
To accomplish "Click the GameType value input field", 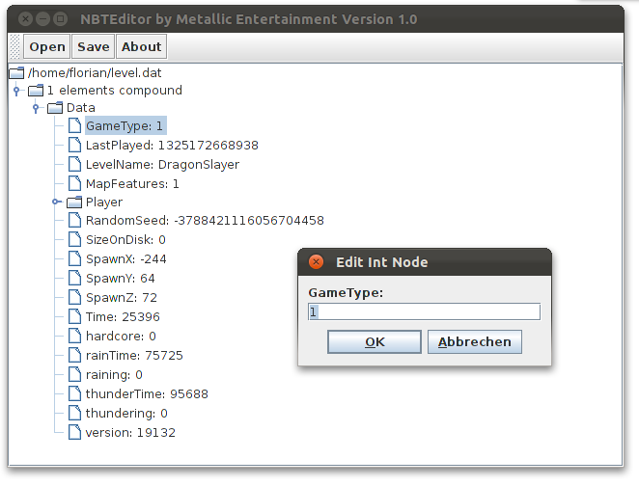I will point(425,311).
